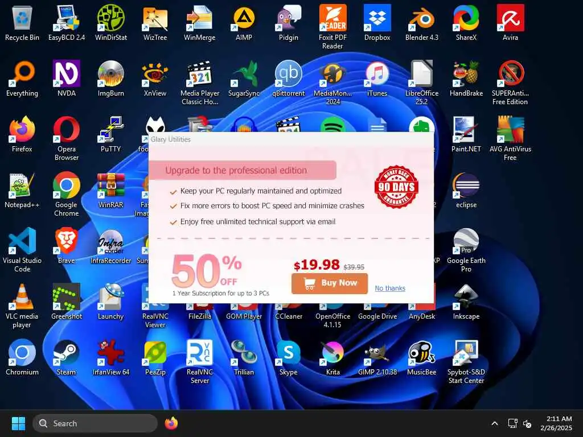Select the IrfanView 64 icon

(111, 357)
